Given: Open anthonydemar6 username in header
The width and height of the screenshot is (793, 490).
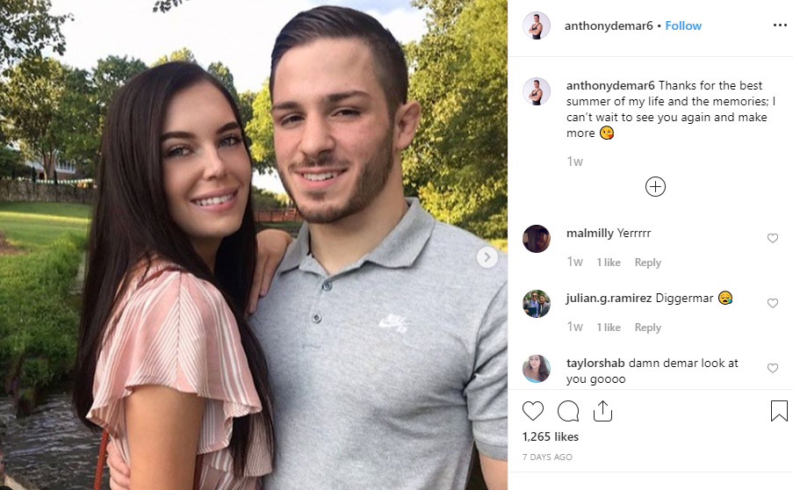Looking at the screenshot, I should [609, 25].
